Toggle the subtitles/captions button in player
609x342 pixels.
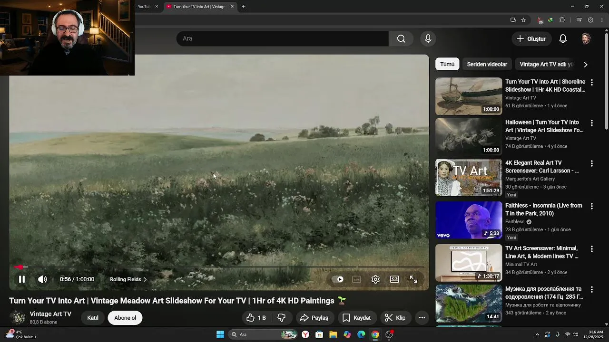356,279
